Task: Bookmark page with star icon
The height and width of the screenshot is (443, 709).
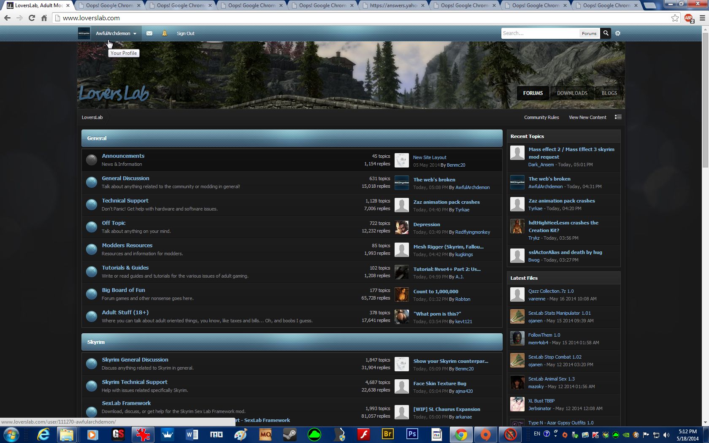Action: (675, 18)
